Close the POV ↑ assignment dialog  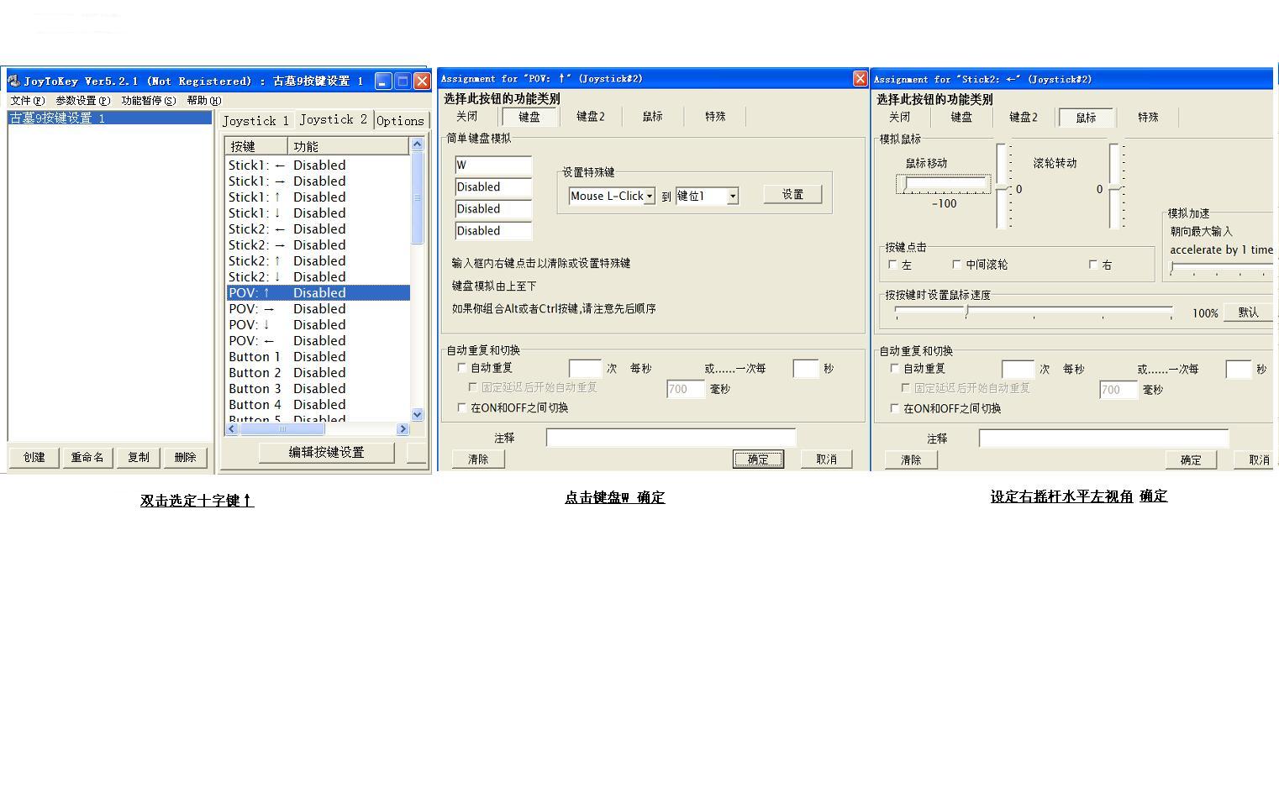click(860, 78)
